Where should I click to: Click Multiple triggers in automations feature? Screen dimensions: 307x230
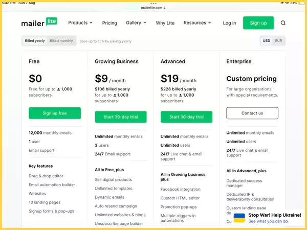(x=178, y=218)
